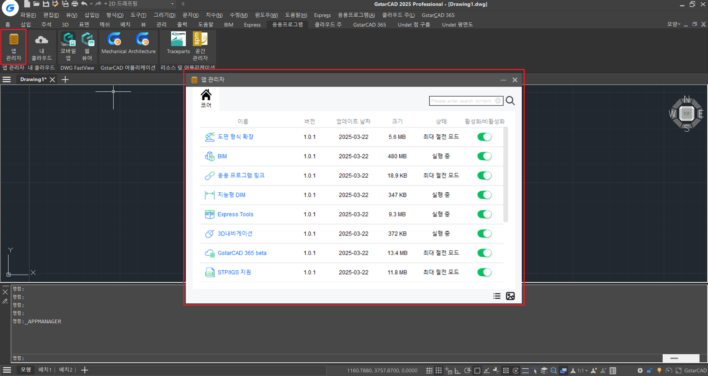Screen dimensions: 708x376
Task: Open the STP/IGS 지원 app link
Action: coord(234,272)
